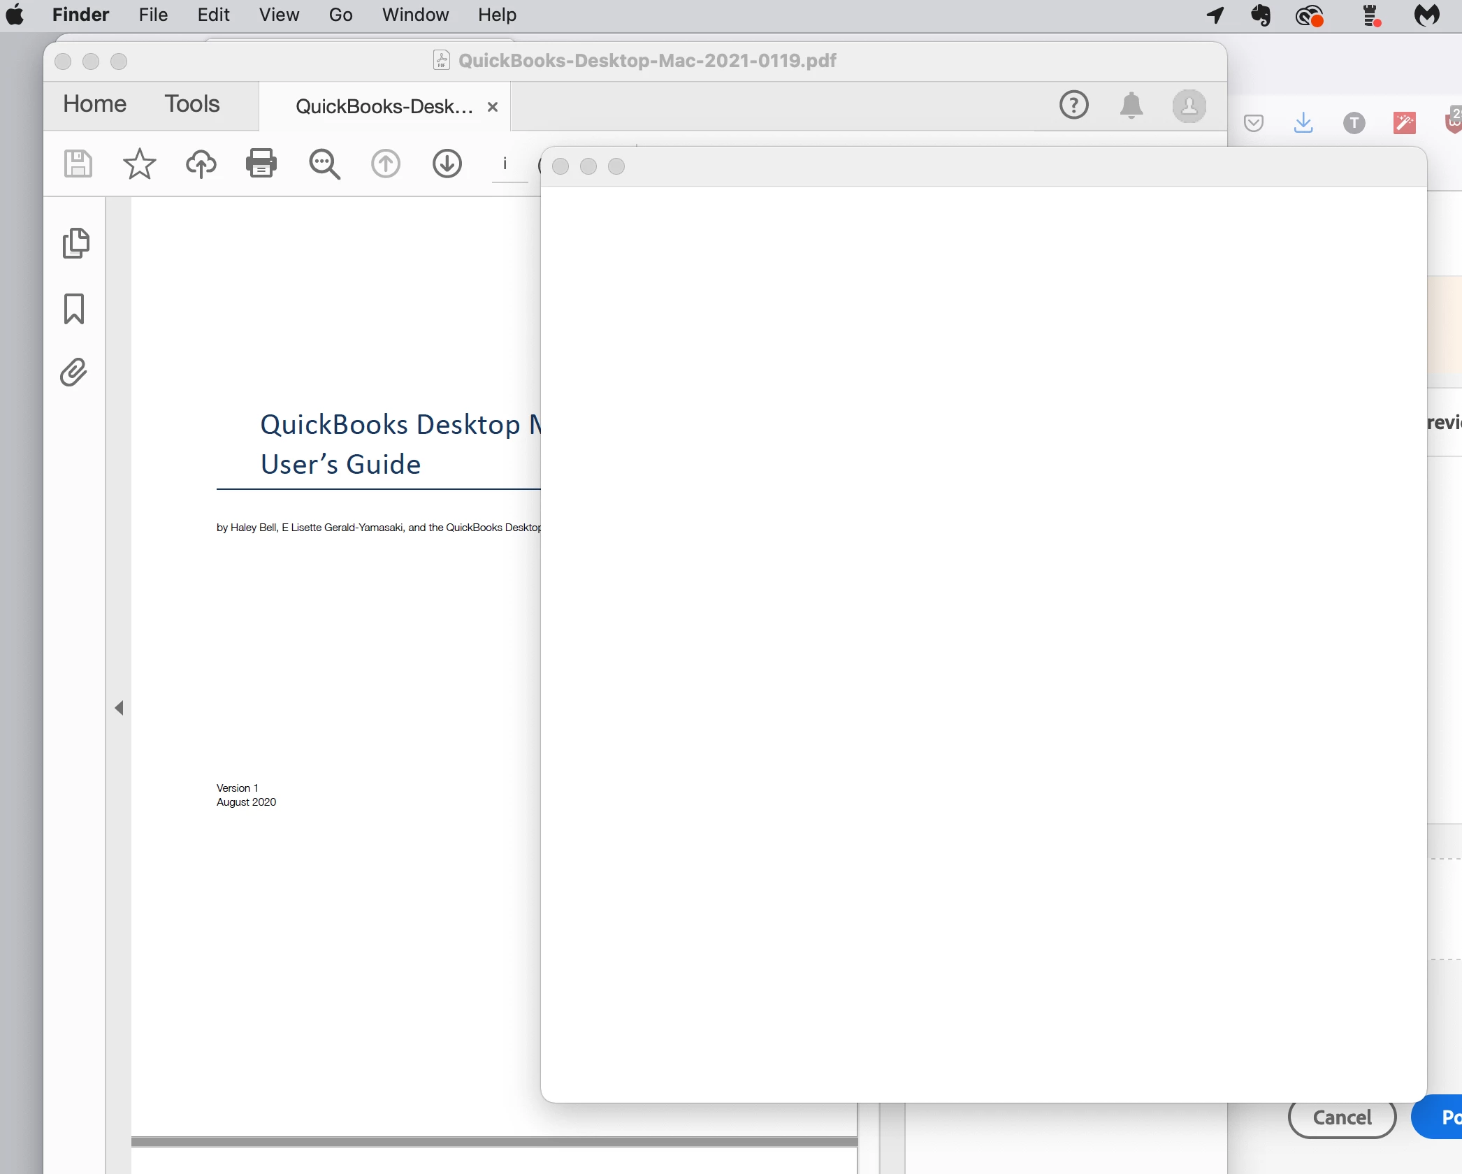Go to next page with the down arrow

point(447,164)
